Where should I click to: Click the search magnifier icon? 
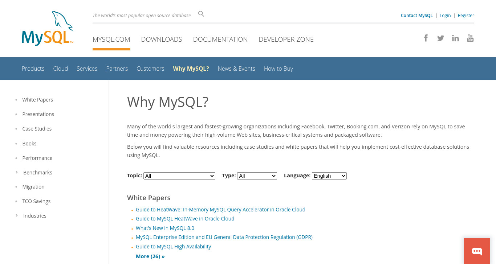pyautogui.click(x=201, y=14)
